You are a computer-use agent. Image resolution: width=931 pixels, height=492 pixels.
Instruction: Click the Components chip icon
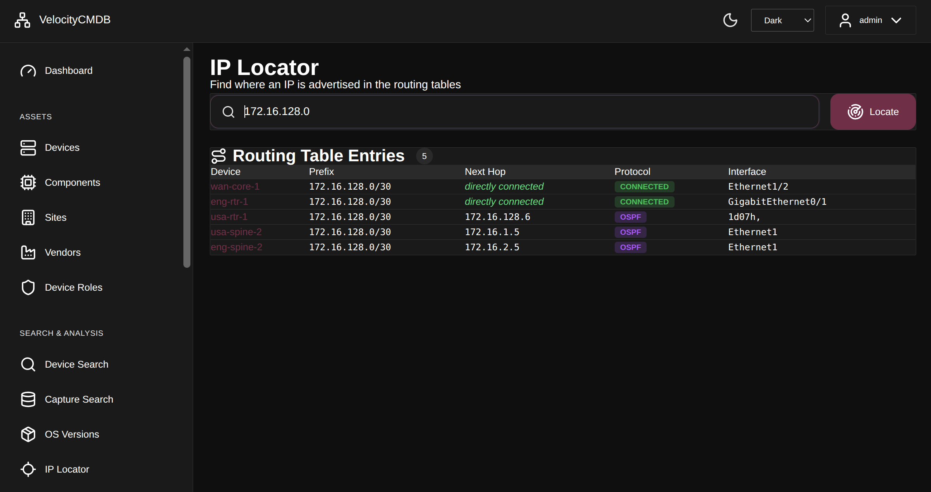[x=28, y=183]
